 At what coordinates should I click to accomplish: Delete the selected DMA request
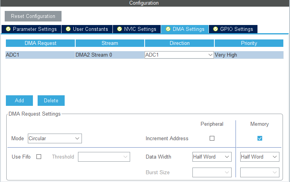tap(51, 100)
